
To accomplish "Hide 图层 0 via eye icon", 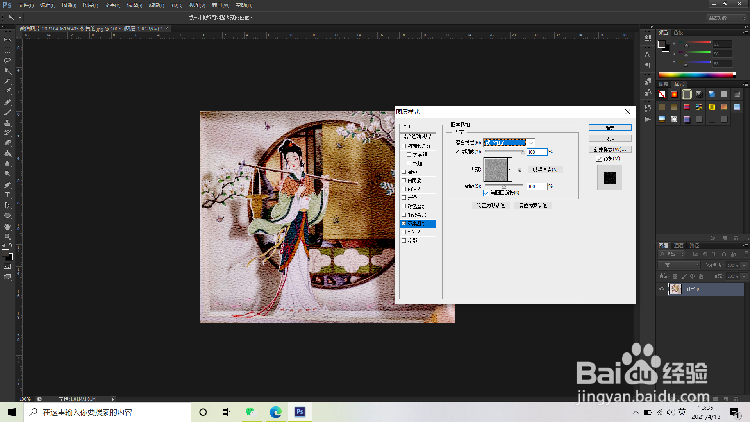I will click(662, 289).
